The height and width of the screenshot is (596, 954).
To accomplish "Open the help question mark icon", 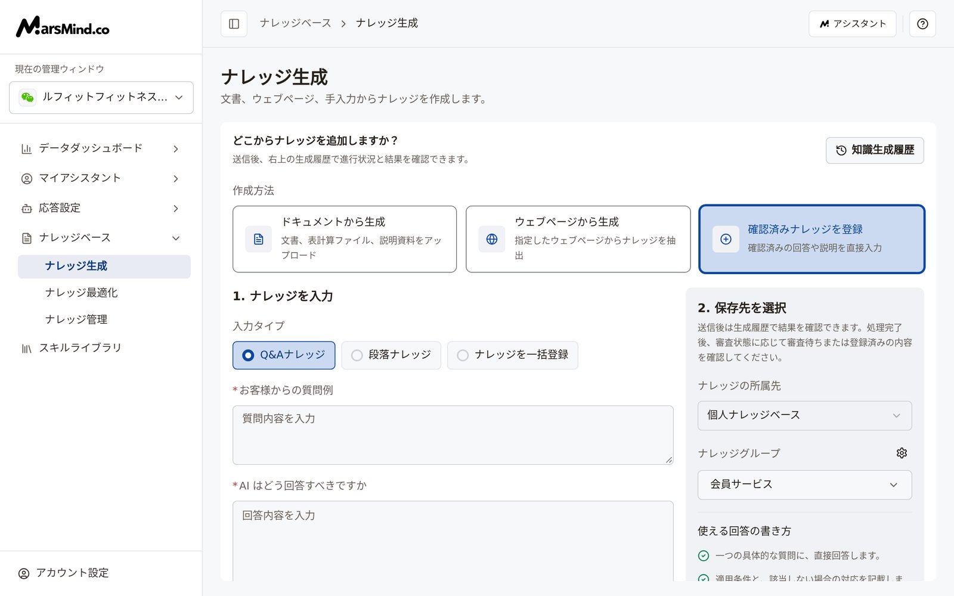I will [922, 24].
